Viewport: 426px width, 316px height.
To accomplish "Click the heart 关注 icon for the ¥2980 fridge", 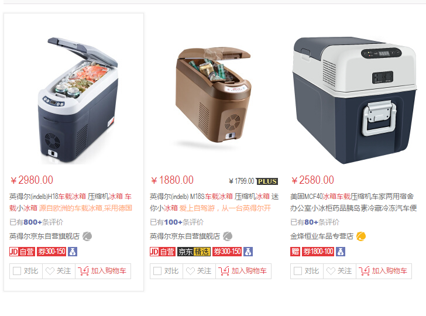I will click(50, 271).
